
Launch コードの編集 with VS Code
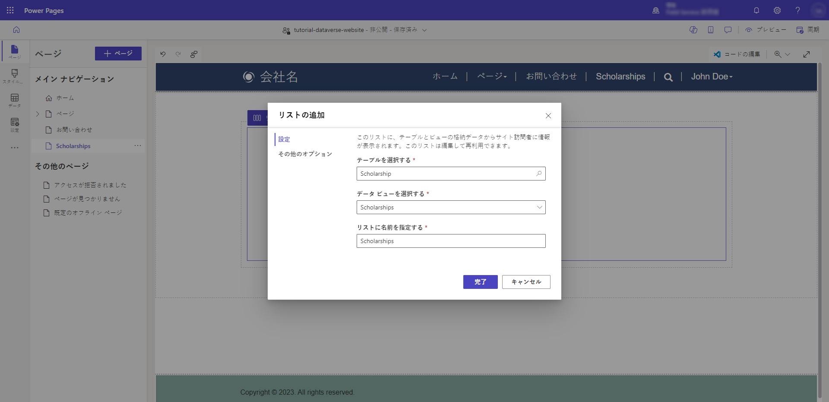737,54
